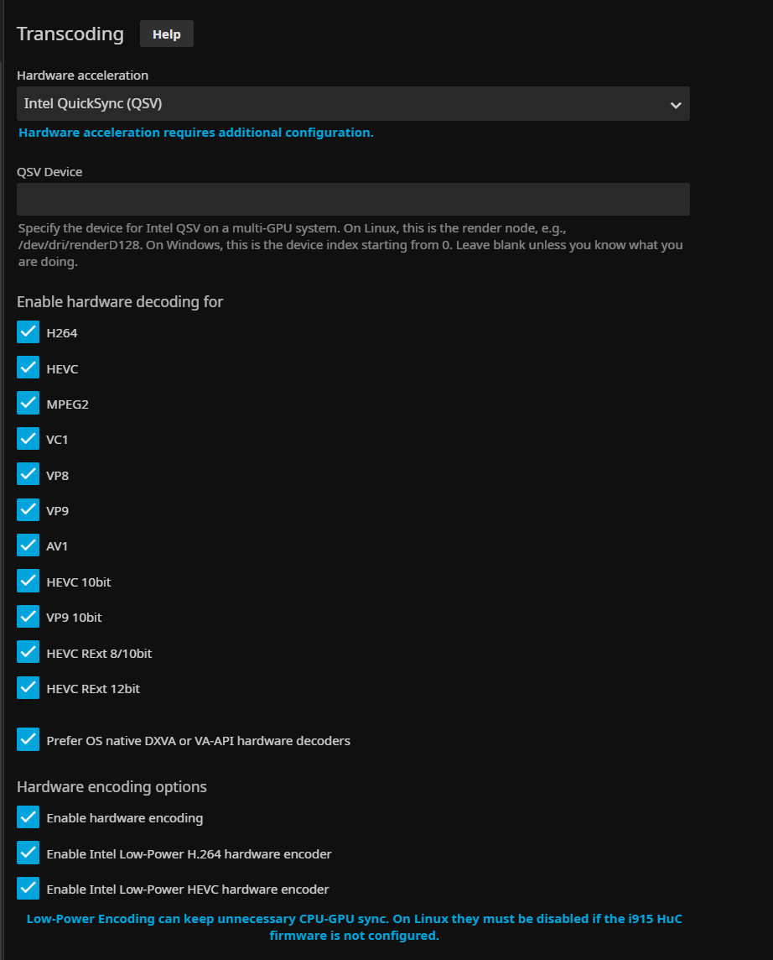773x960 pixels.
Task: Toggle VC1 decoding checkbox
Action: pyautogui.click(x=29, y=439)
